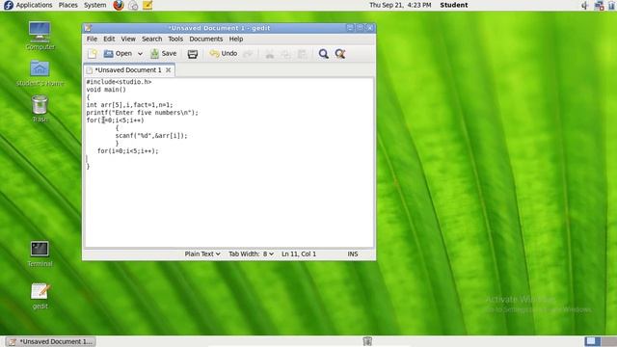The width and height of the screenshot is (617, 347).
Task: Open the Trash desktop icon
Action: pos(40,109)
